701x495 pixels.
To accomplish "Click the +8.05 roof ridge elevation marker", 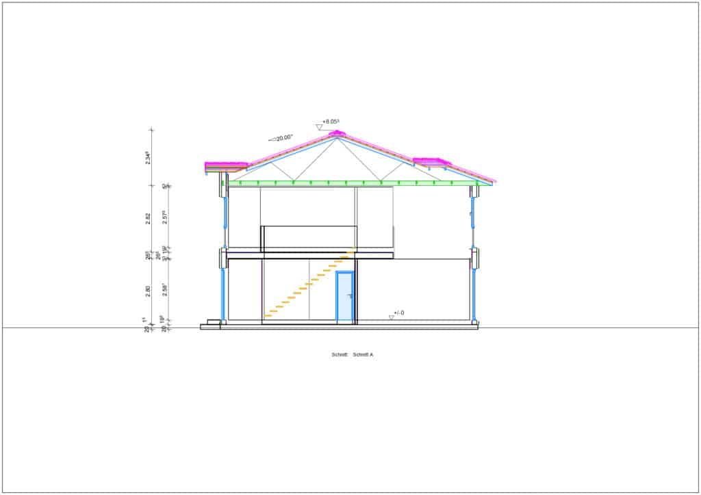I will tap(331, 122).
